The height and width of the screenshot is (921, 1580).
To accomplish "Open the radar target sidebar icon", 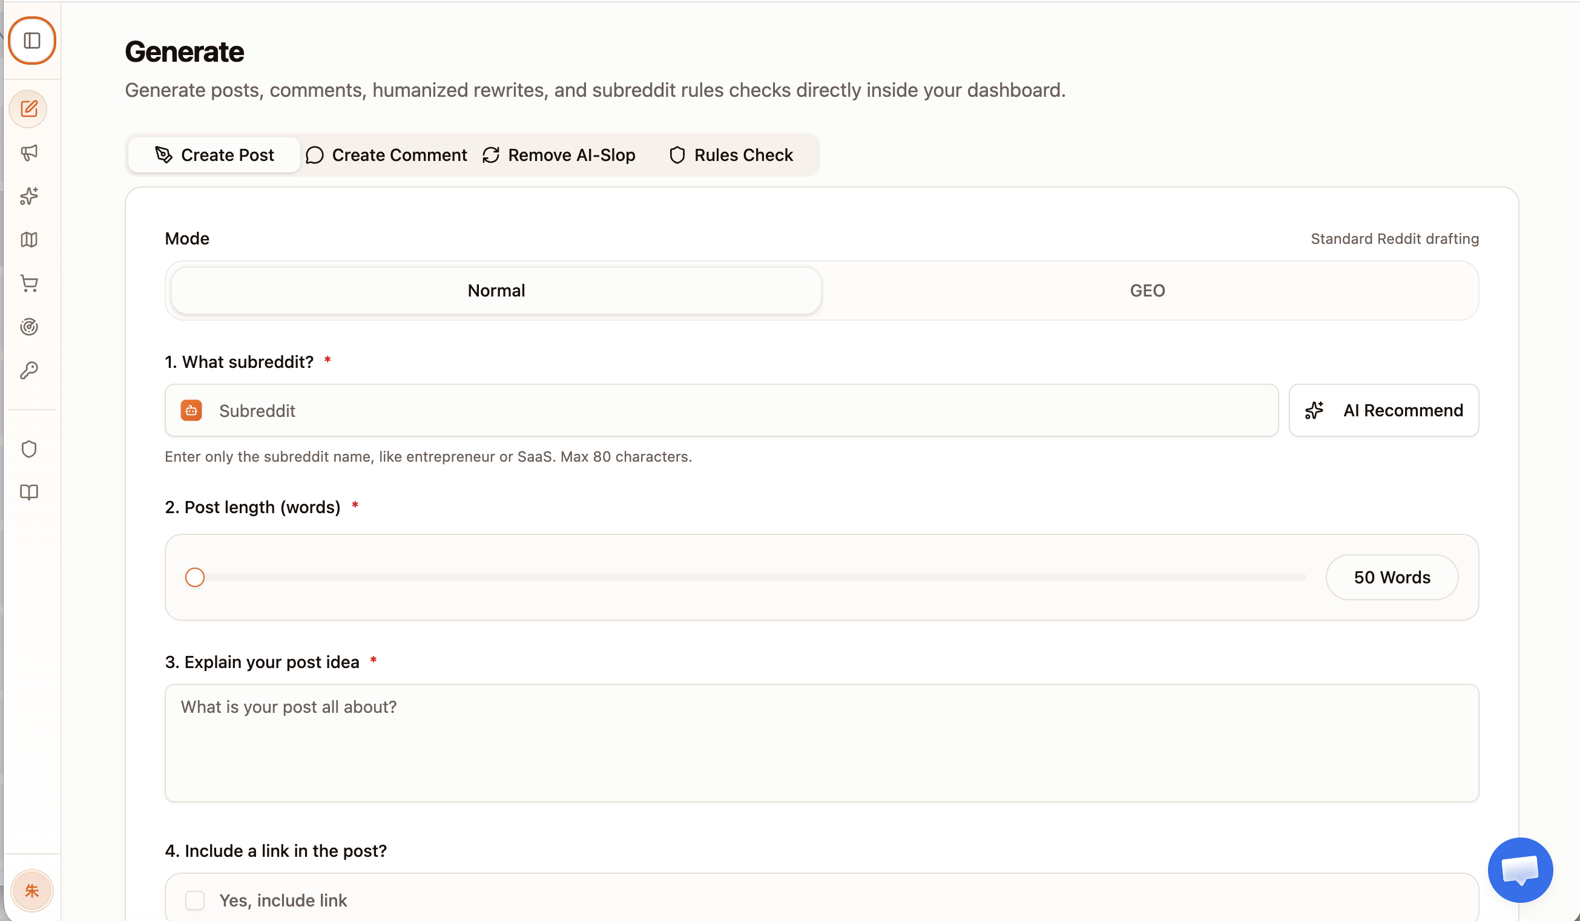I will click(29, 327).
